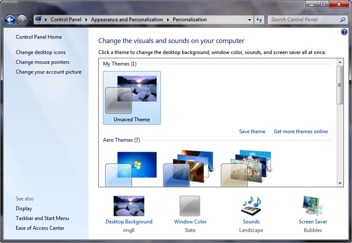This screenshot has height=243, width=352.
Task: Select Appearance and Personalization breadcrumb
Action: coord(127,20)
